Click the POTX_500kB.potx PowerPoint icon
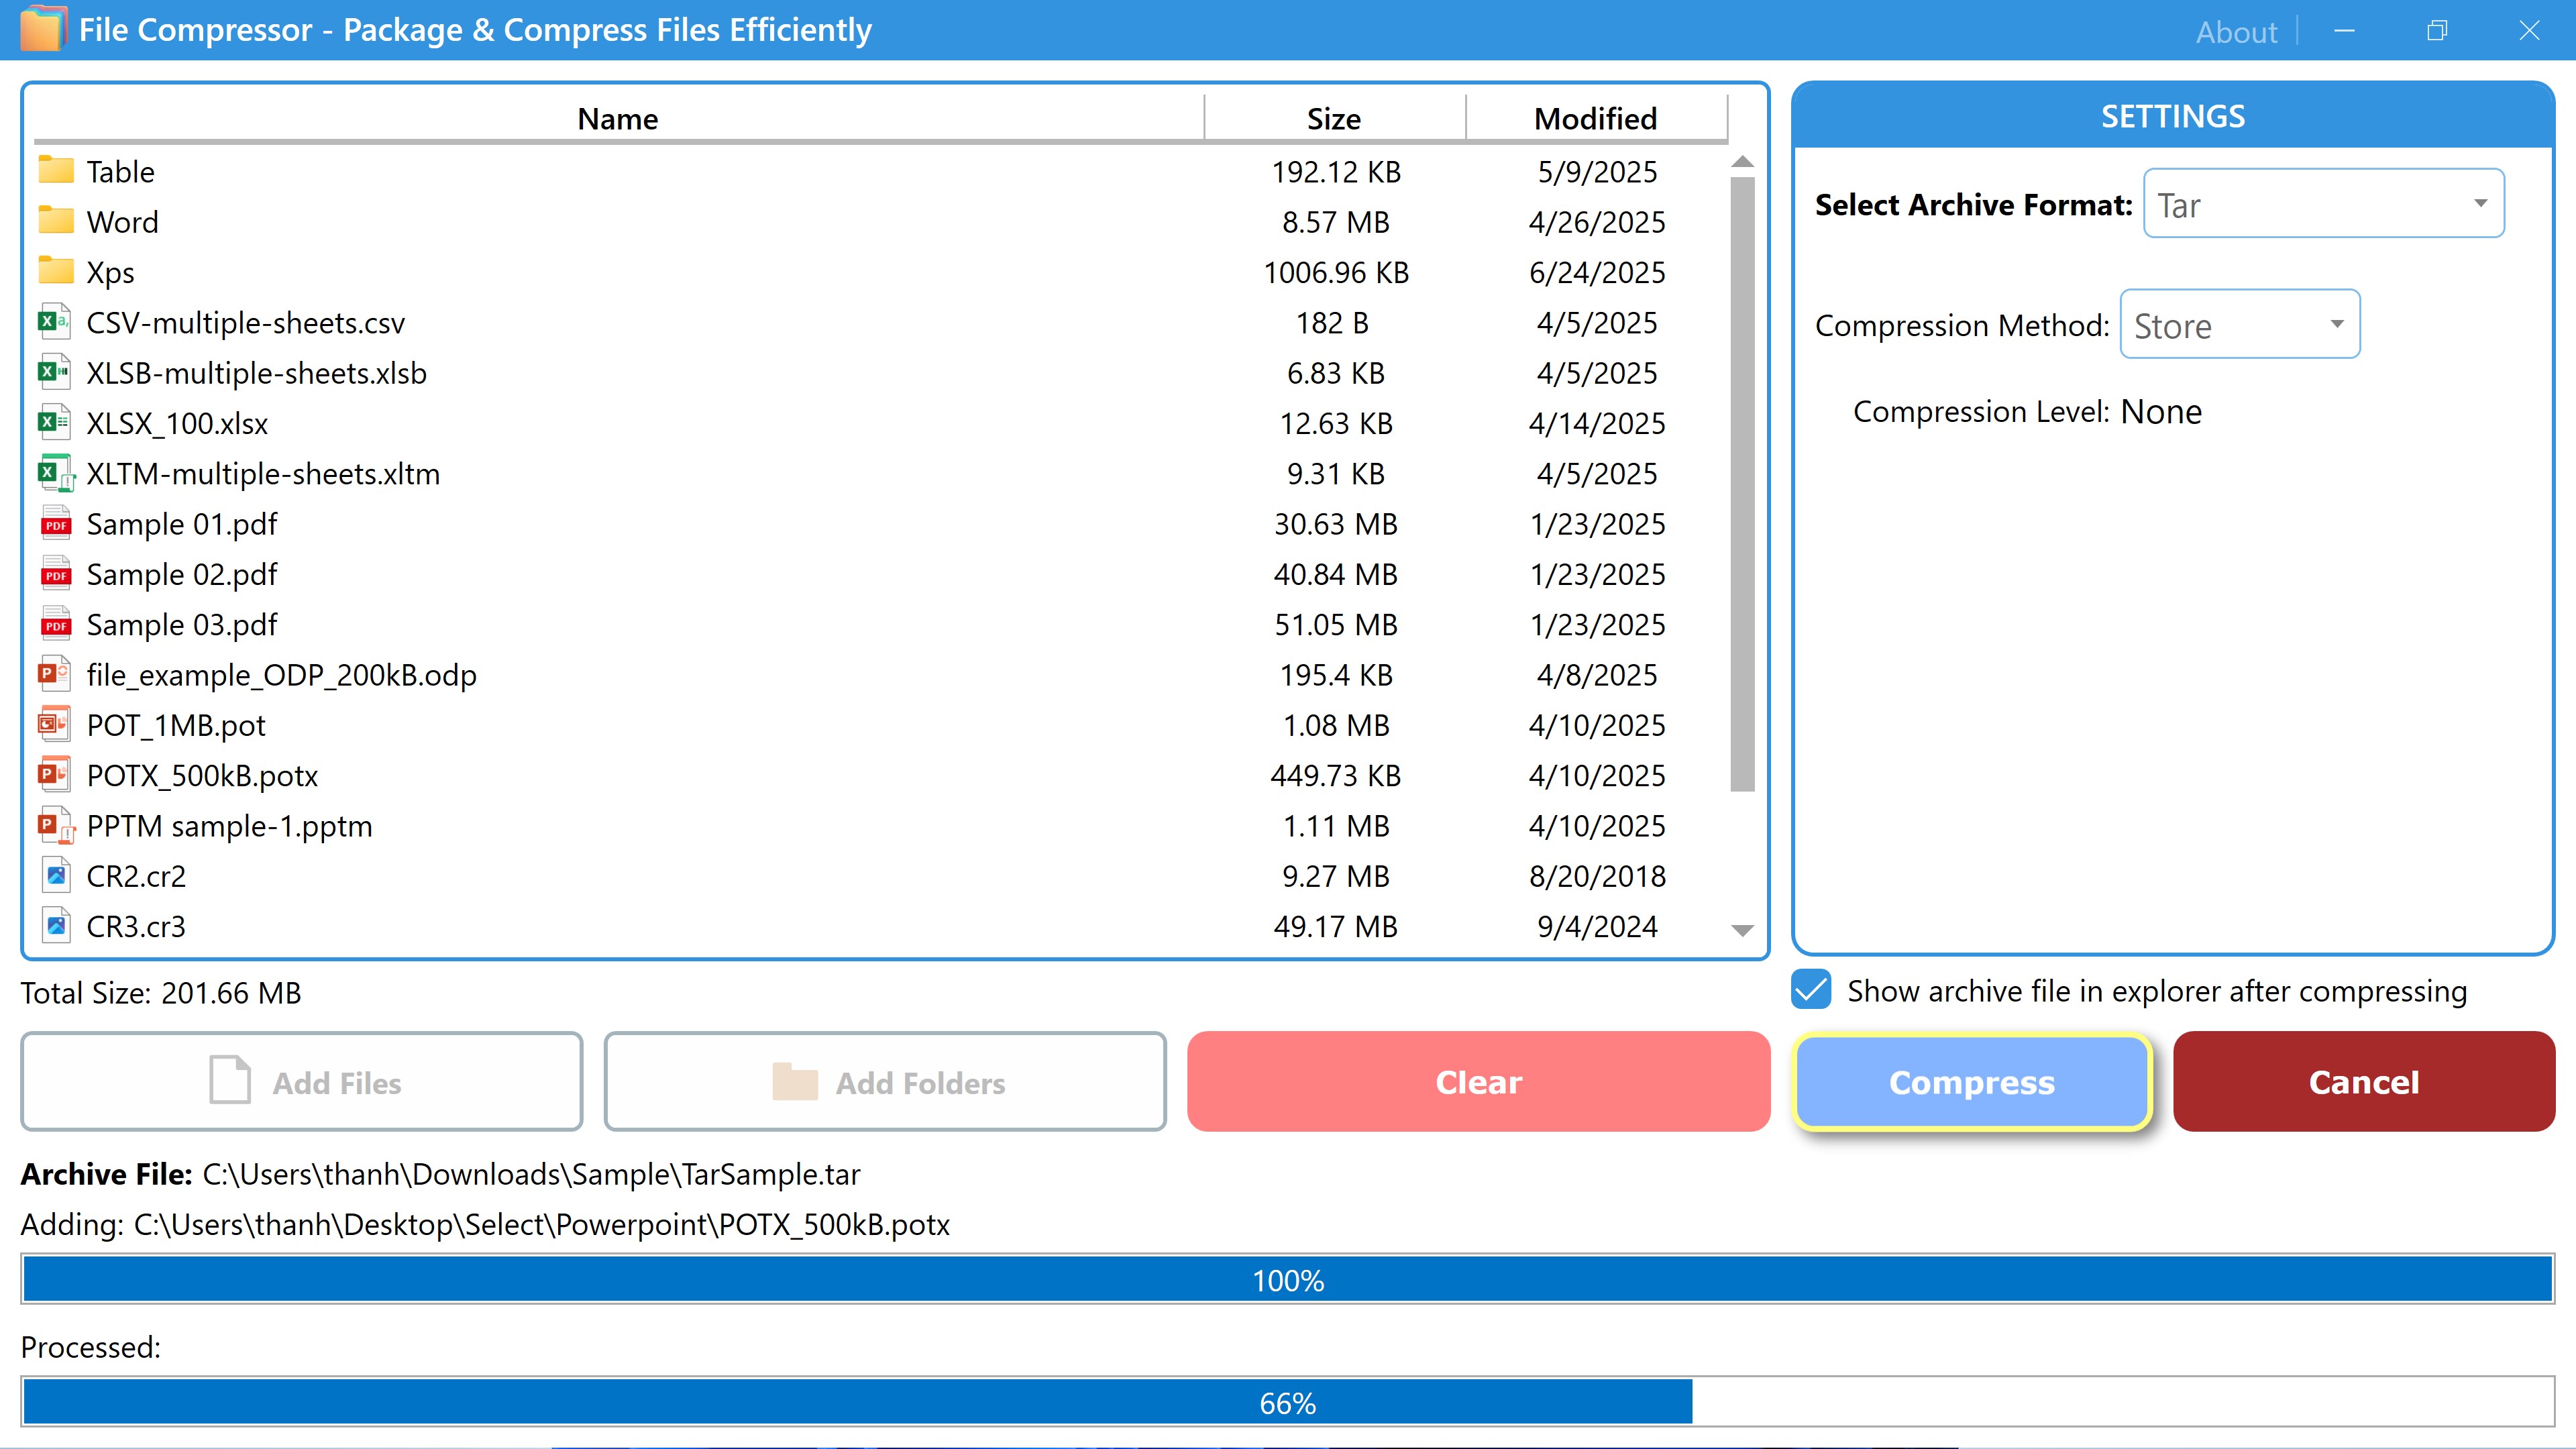The height and width of the screenshot is (1449, 2576). [54, 775]
